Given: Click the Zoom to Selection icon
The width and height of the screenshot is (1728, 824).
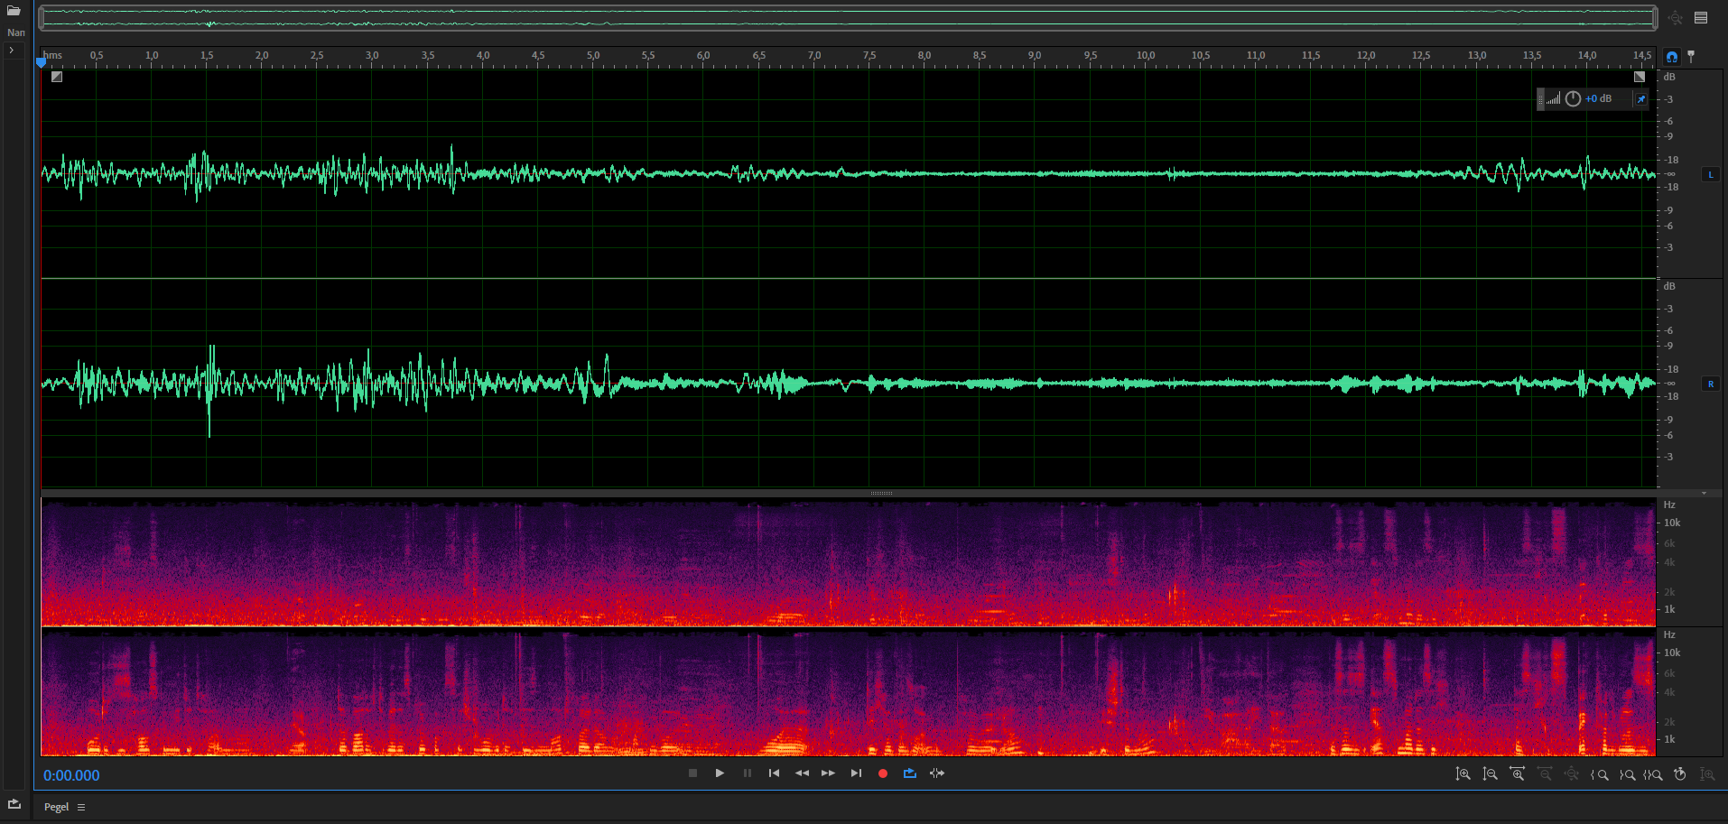Looking at the screenshot, I should (1653, 774).
